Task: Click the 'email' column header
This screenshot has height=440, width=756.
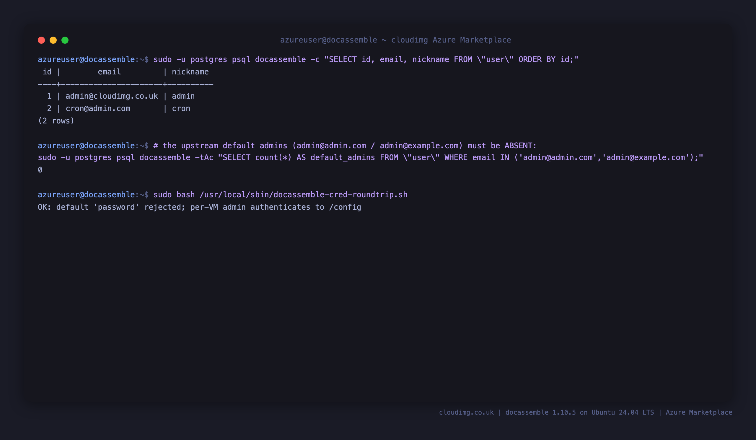Action: point(109,72)
